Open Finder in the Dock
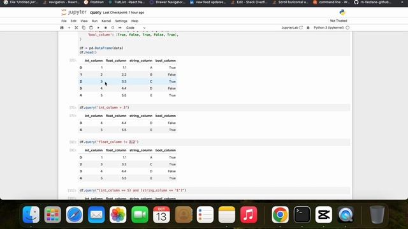This screenshot has height=229, width=408. click(x=31, y=215)
